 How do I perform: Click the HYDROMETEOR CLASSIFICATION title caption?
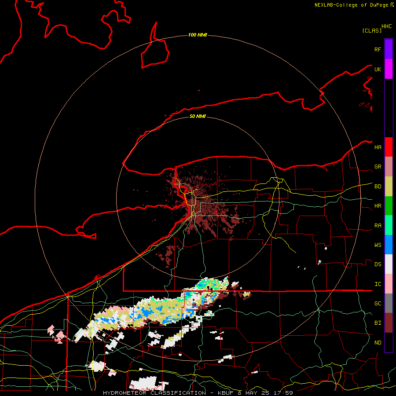coord(154,393)
